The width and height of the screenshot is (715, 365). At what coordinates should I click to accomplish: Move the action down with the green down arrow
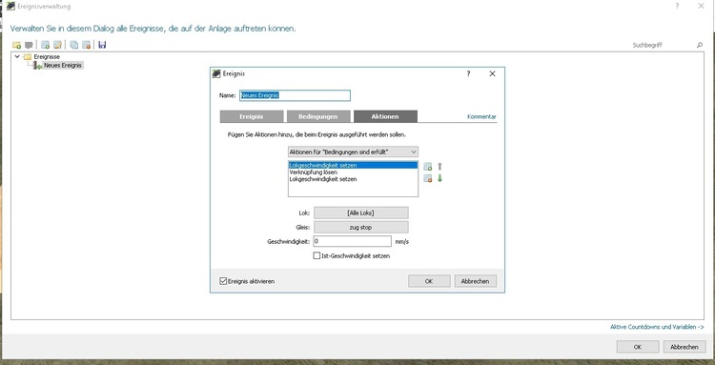click(x=440, y=178)
